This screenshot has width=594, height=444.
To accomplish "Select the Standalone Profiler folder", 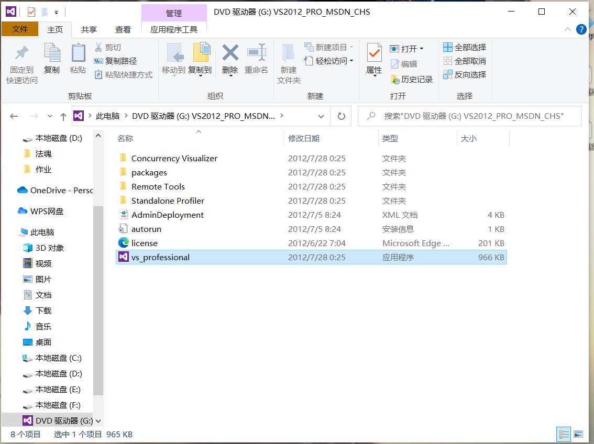I will coord(311,201).
